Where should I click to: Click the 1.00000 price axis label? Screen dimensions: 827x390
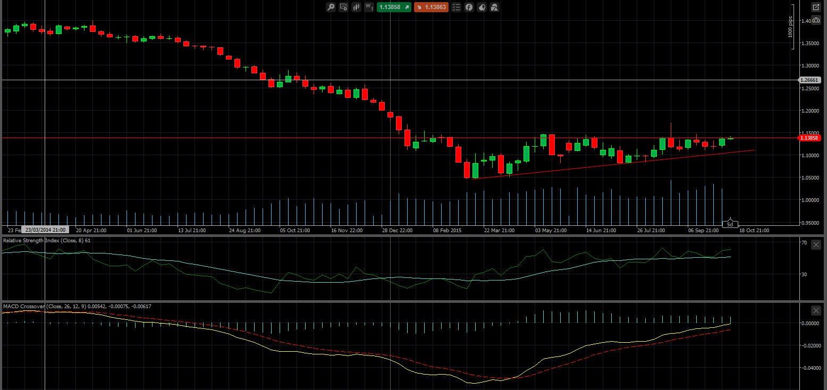click(x=810, y=200)
